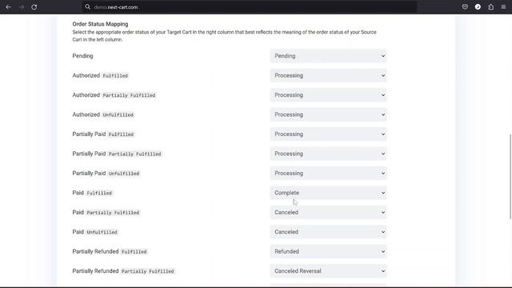Click the page vertical scrollbar thumb
Screen dimensions: 512x288
[510, 176]
